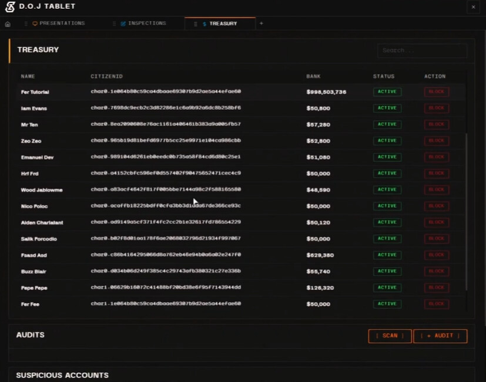The height and width of the screenshot is (382, 486).
Task: Click the Presentations tab screen icon
Action: coord(35,23)
